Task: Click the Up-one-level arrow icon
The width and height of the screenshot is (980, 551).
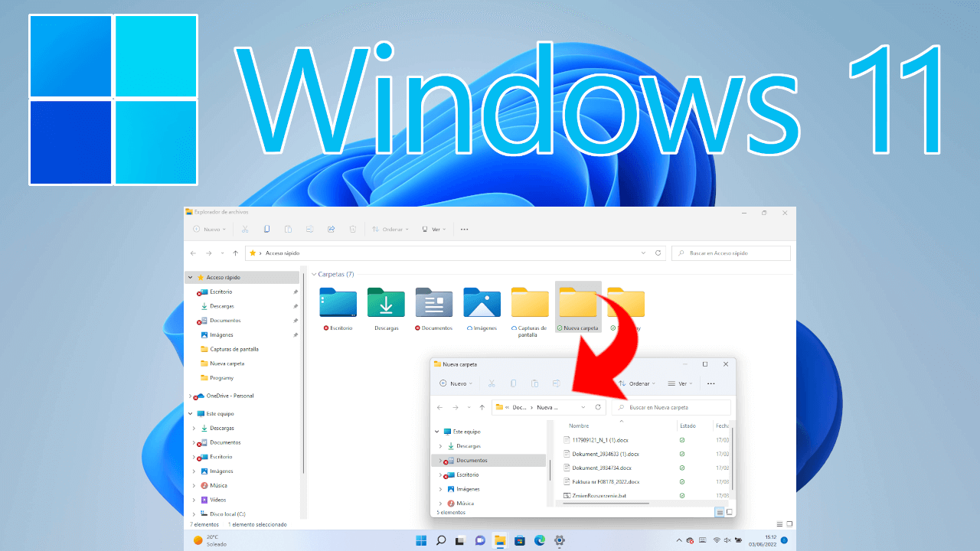Action: point(234,253)
